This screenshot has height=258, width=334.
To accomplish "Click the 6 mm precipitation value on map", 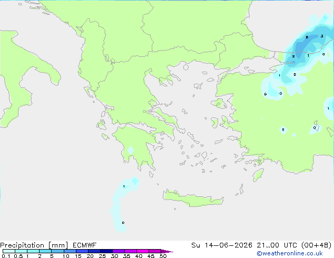I will coord(307,37).
